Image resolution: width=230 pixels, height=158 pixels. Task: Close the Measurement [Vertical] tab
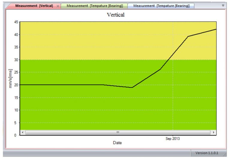click(x=58, y=6)
